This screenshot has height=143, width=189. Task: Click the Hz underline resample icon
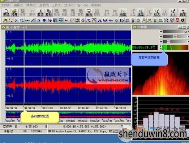pyautogui.click(x=160, y=20)
